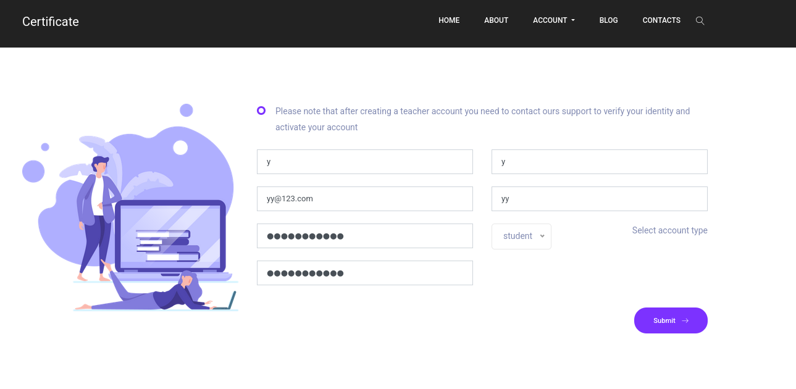
Task: Expand the ACCOUNT dropdown menu
Action: point(553,20)
